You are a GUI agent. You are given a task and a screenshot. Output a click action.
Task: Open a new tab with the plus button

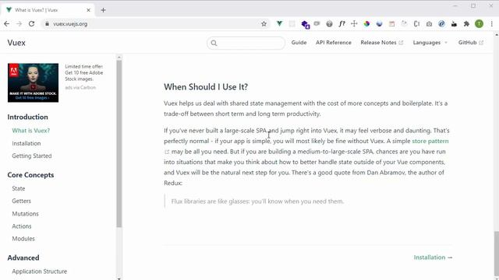click(103, 10)
